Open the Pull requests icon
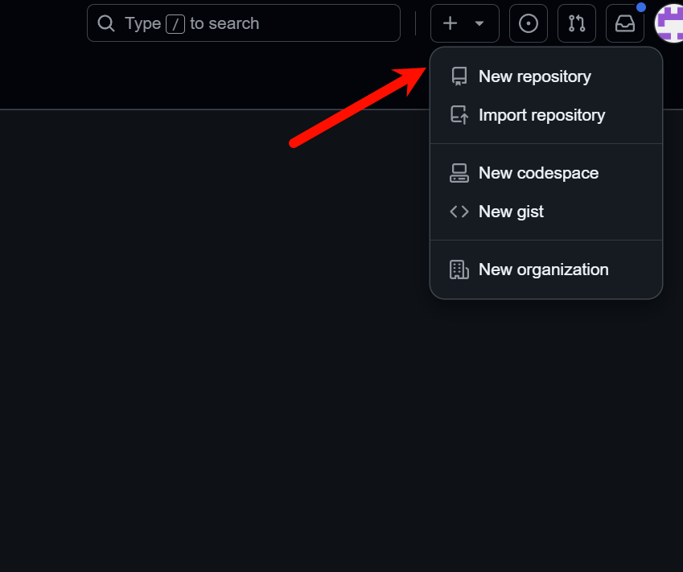683x572 pixels. (x=577, y=23)
